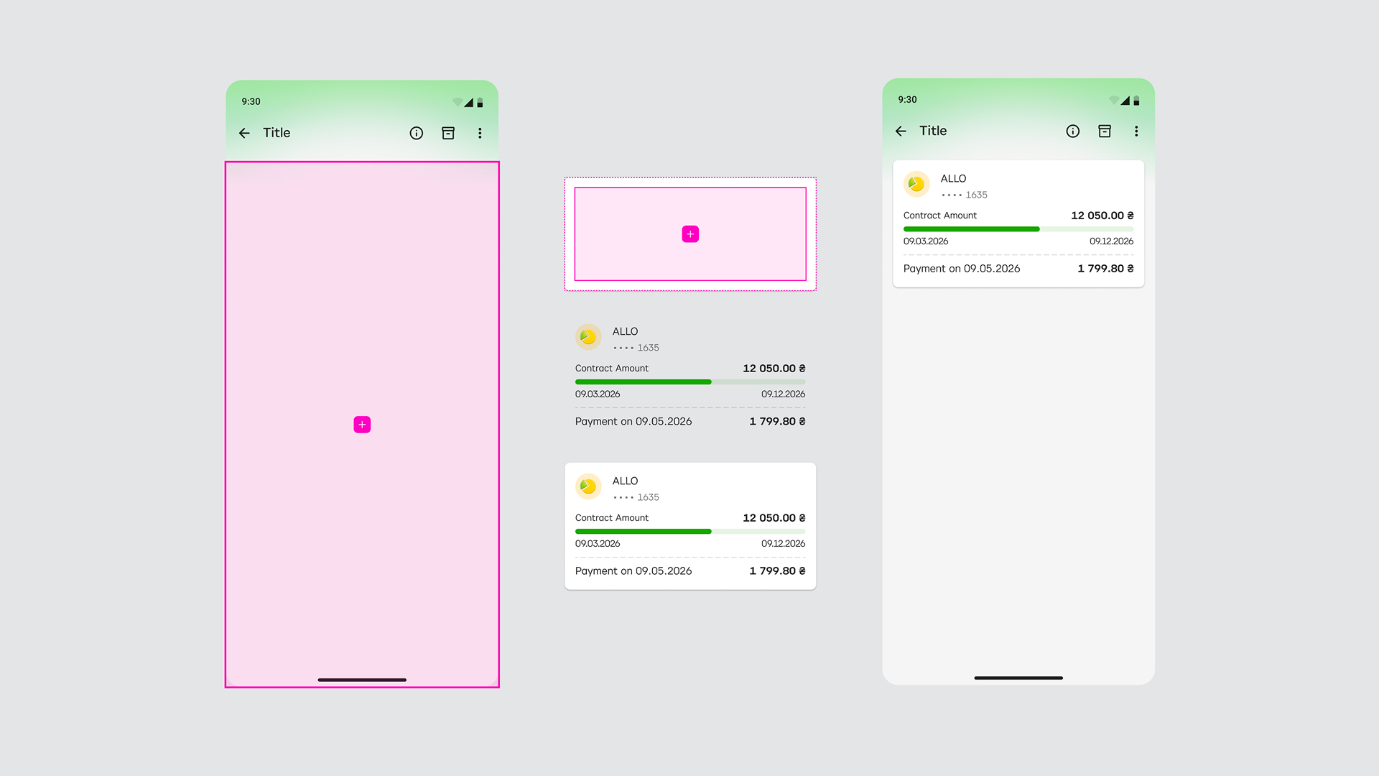1379x776 pixels.
Task: Select 12 050.00 ₴ in white middle card
Action: pyautogui.click(x=774, y=518)
